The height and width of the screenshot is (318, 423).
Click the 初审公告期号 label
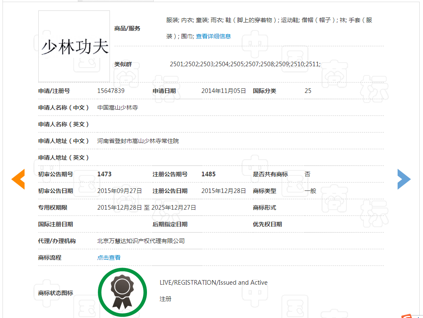[55, 174]
